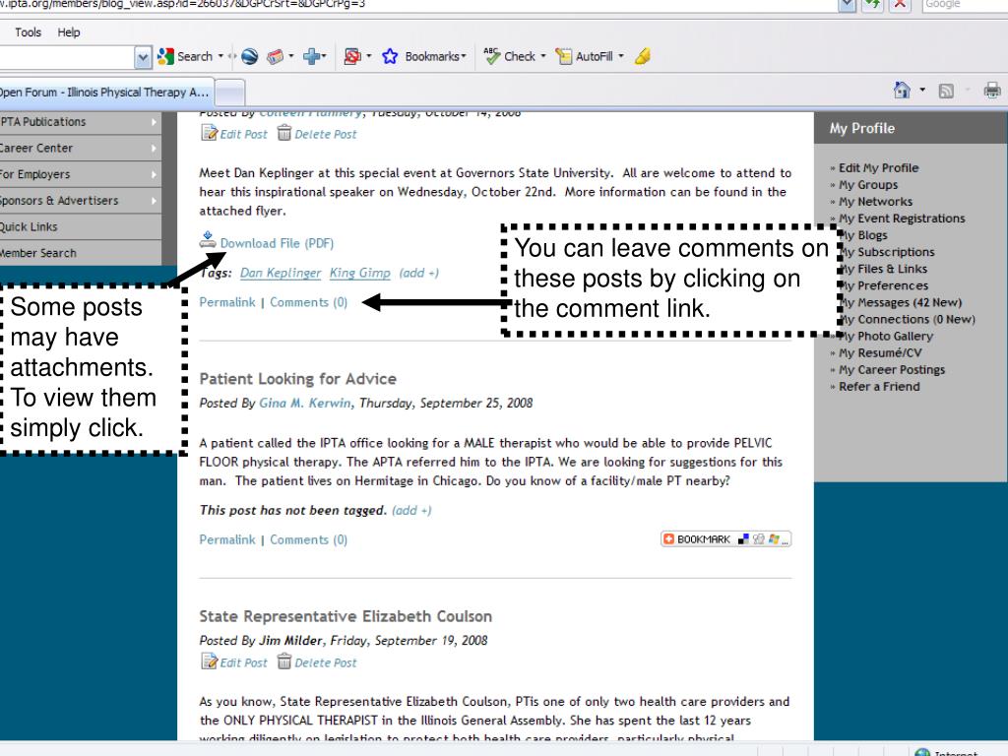Viewport: 1008px width, 756px height.
Task: Expand the Gmail icon dropdown arrow
Action: [291, 56]
